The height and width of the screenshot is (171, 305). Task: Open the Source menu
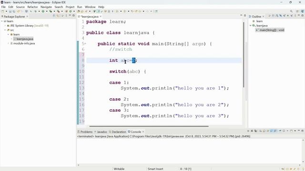click(20, 7)
